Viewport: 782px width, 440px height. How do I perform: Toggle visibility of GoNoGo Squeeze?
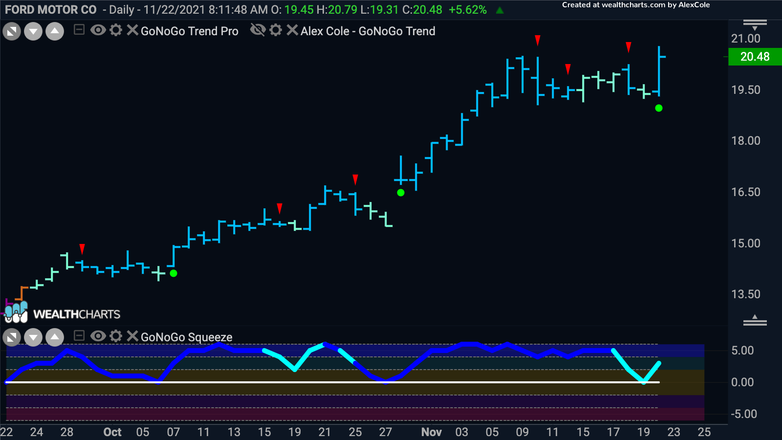[x=98, y=336]
